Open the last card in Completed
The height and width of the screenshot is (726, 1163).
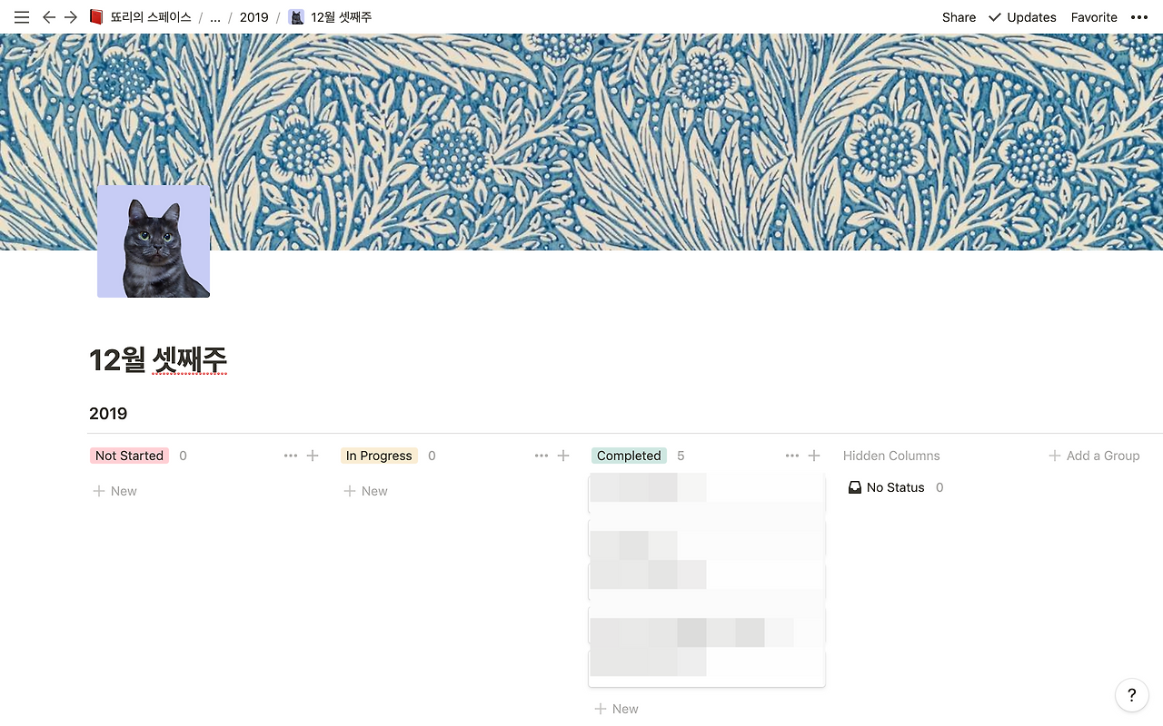[707, 667]
